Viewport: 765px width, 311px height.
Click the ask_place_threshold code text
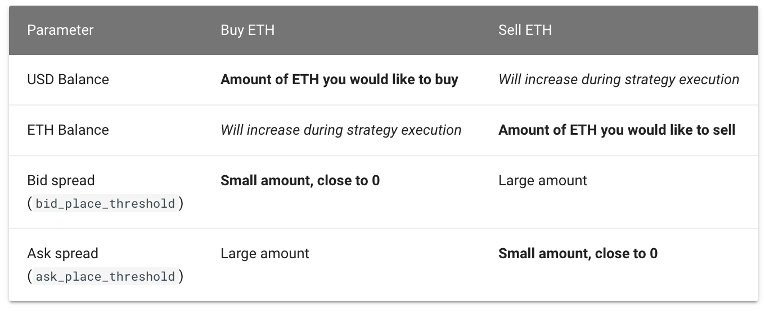tap(105, 276)
